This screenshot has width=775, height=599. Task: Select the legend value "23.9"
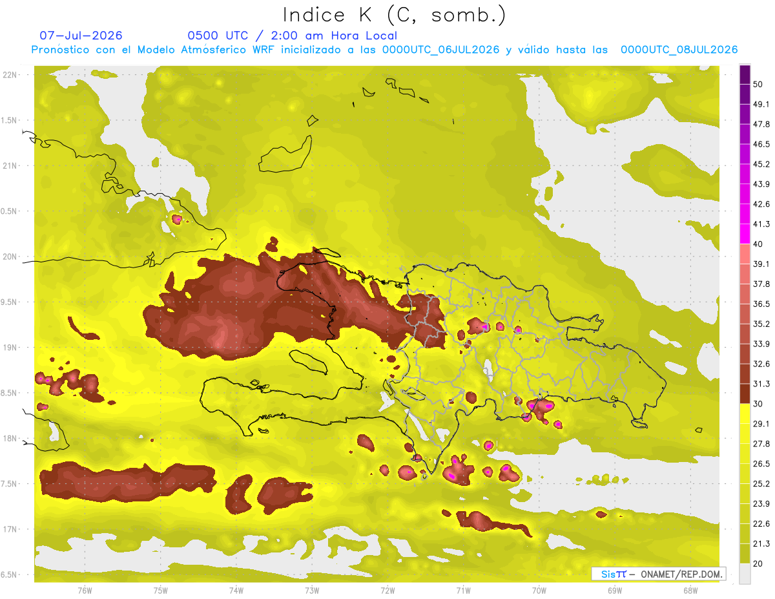[x=761, y=504]
